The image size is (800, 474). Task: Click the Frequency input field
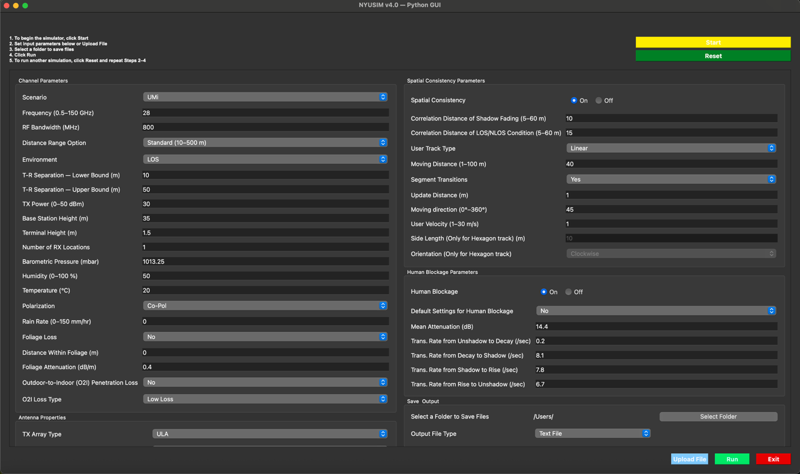(265, 113)
